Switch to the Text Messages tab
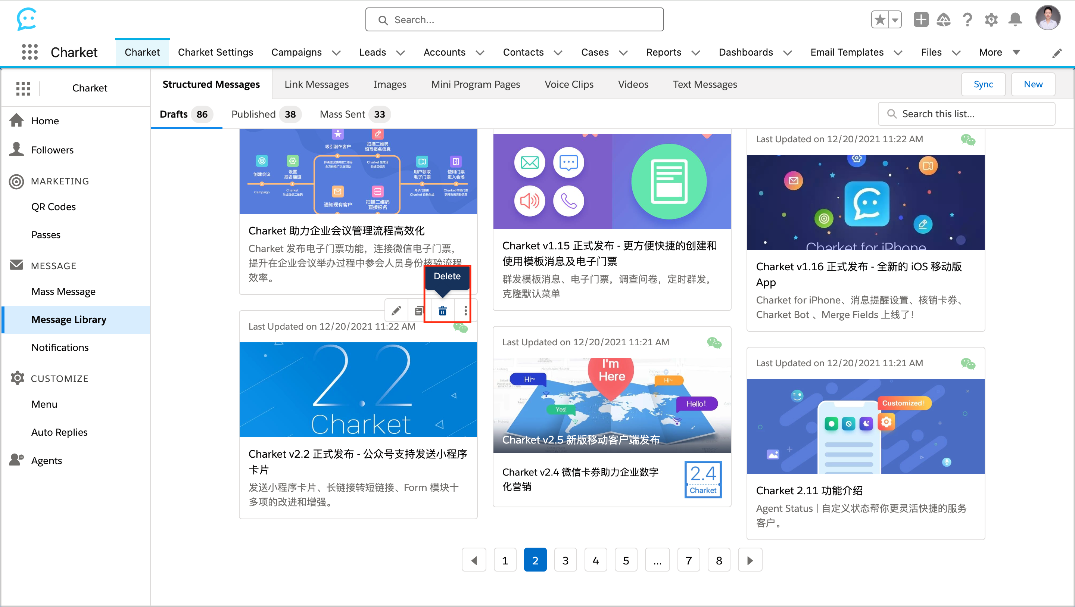The image size is (1075, 607). pyautogui.click(x=704, y=84)
